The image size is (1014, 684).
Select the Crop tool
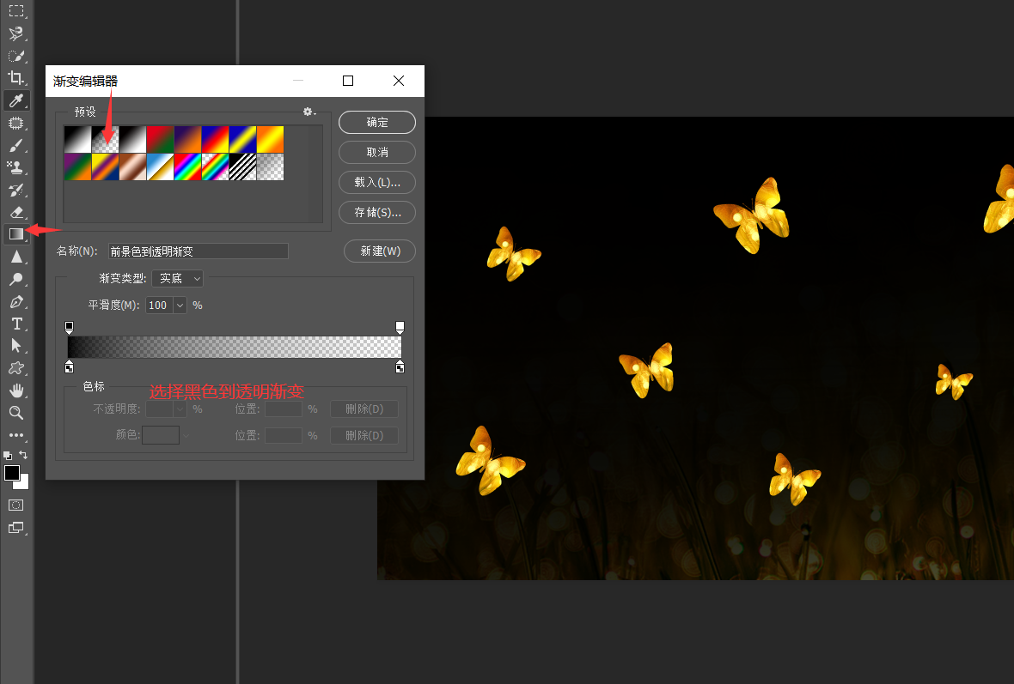pyautogui.click(x=16, y=78)
